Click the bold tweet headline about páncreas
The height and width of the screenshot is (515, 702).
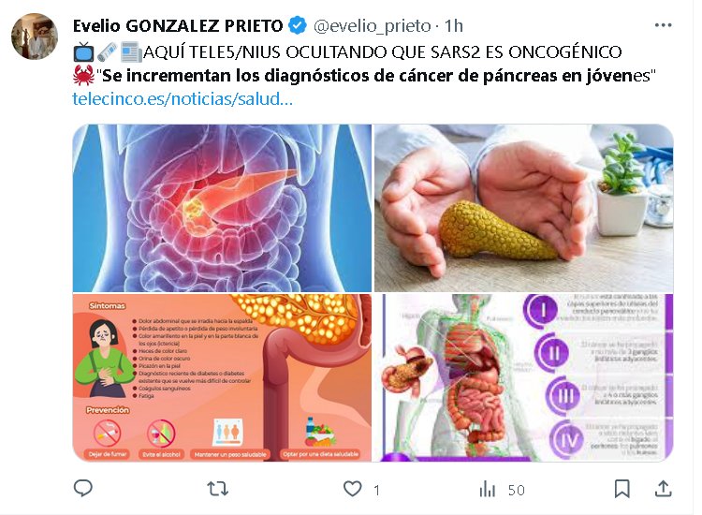pos(379,76)
